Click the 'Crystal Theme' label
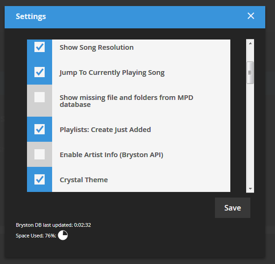The height and width of the screenshot is (264, 275). click(84, 180)
